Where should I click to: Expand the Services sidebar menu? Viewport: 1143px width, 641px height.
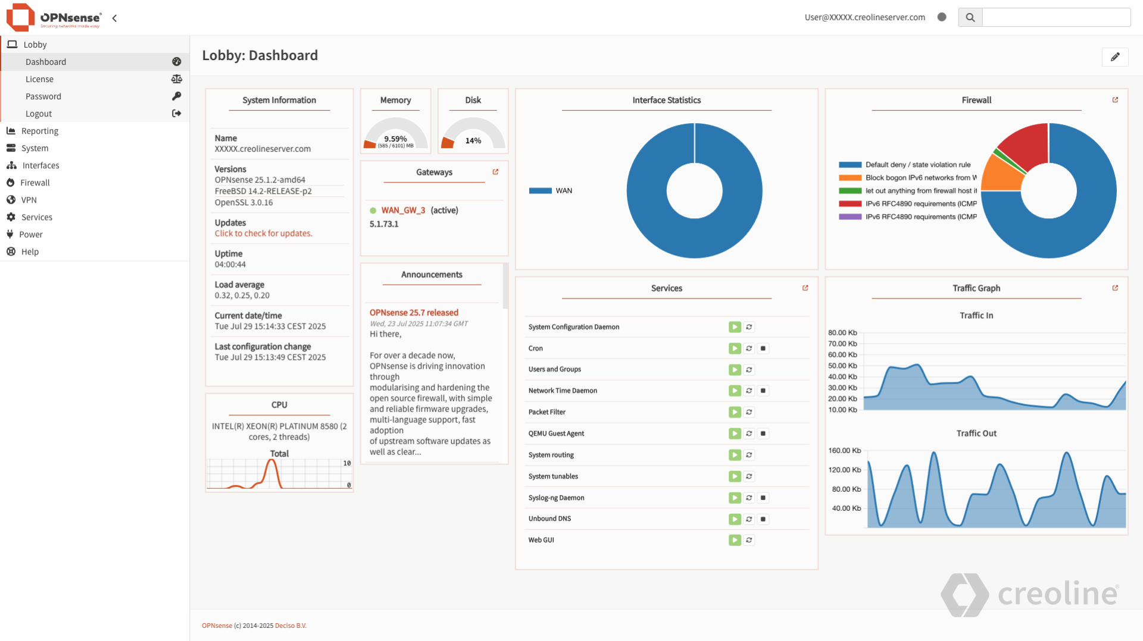click(x=95, y=217)
